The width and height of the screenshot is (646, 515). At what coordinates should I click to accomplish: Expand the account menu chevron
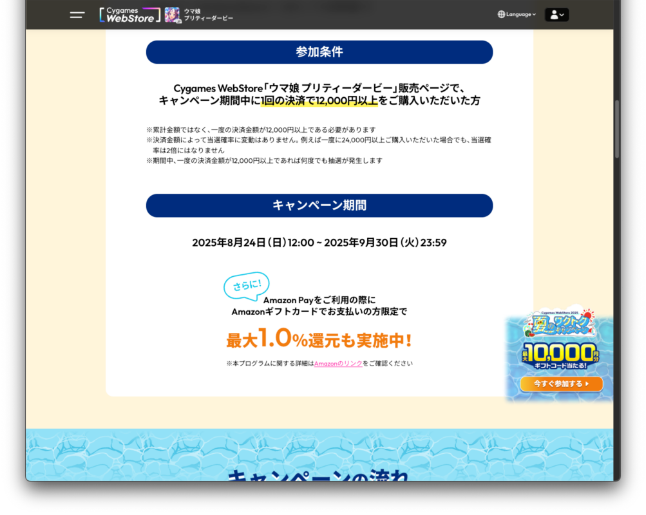562,15
